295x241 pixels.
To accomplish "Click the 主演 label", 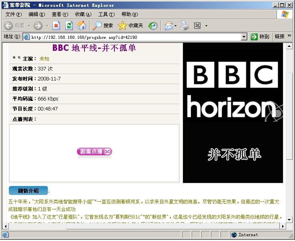I will pos(29,59).
